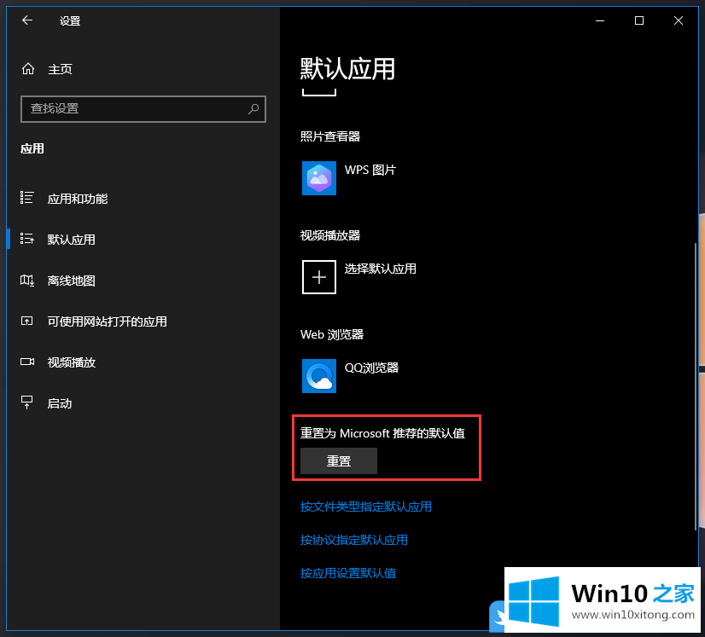Click the 默认应用 page title

click(x=347, y=69)
